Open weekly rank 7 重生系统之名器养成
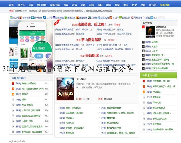The image size is (181, 143). [x=31, y=116]
